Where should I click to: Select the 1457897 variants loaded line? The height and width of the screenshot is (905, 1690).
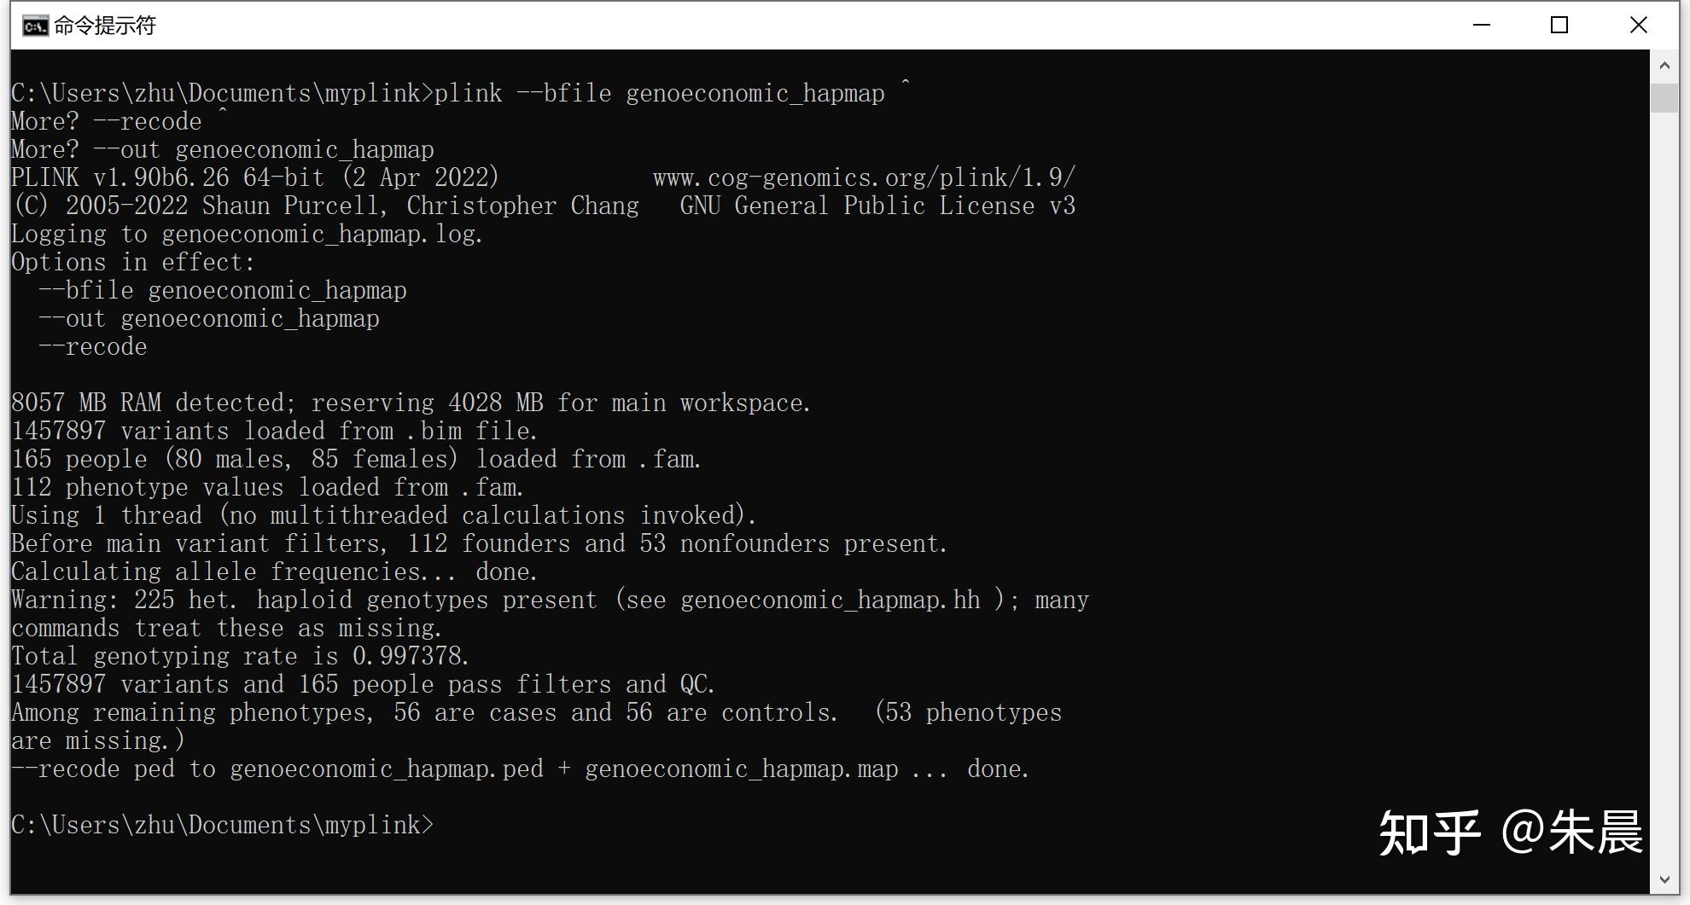point(273,430)
